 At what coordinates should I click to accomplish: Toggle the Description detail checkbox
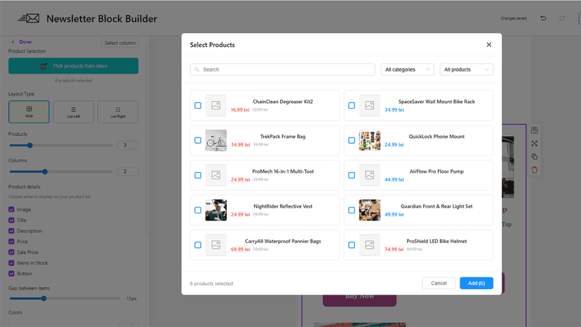pyautogui.click(x=11, y=231)
